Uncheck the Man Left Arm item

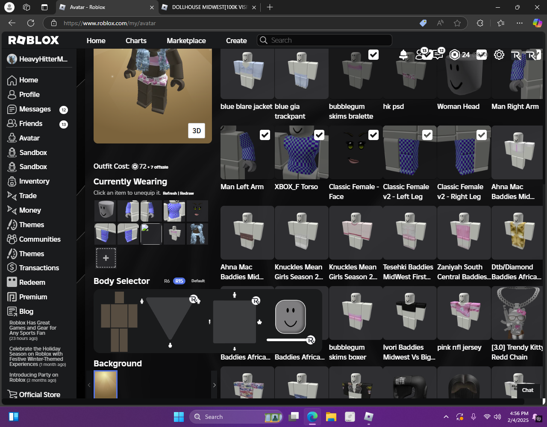click(265, 135)
